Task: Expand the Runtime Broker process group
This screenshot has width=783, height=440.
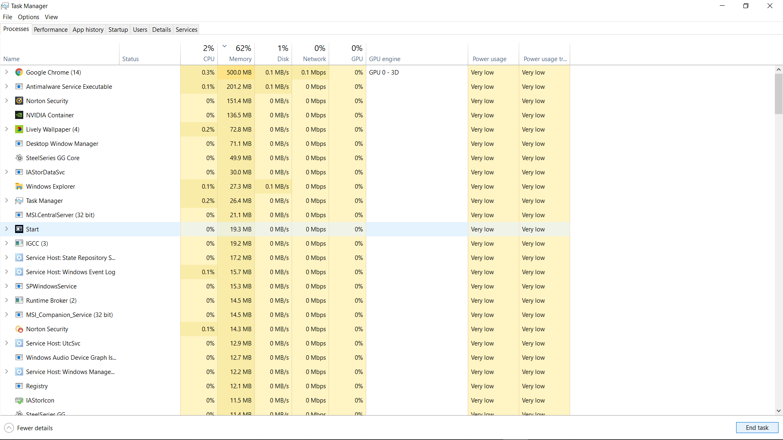Action: (x=7, y=301)
